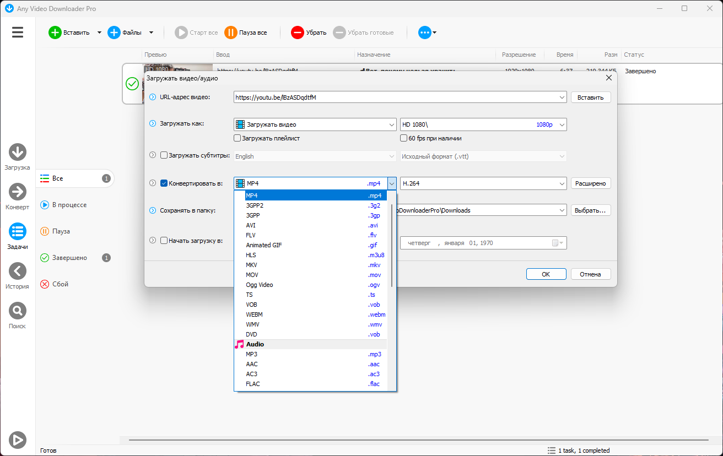Open the hamburger menu icon
723x456 pixels.
click(x=18, y=32)
